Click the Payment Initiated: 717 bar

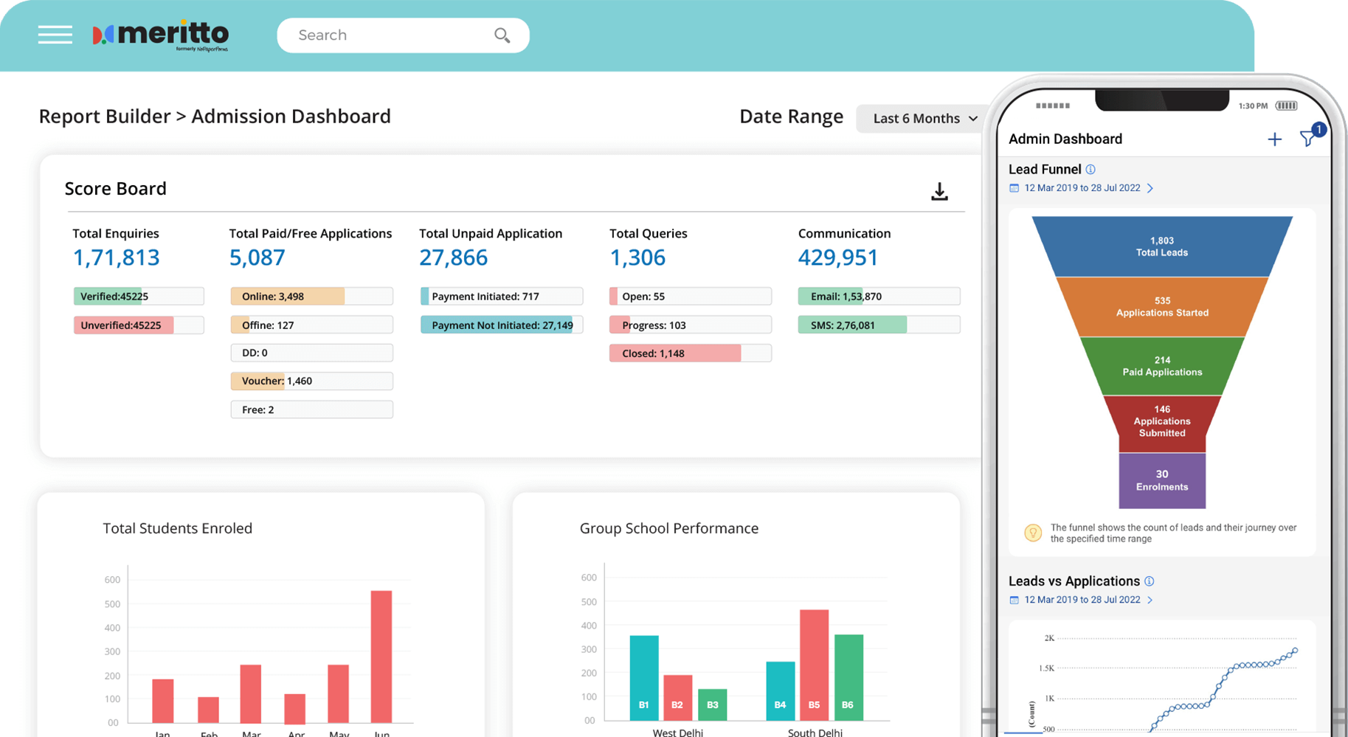(x=502, y=297)
